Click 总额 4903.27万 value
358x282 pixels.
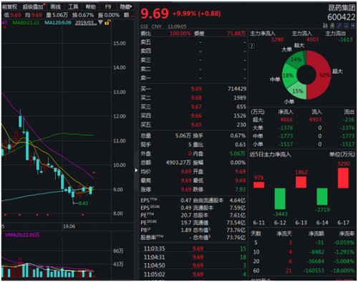pos(178,162)
